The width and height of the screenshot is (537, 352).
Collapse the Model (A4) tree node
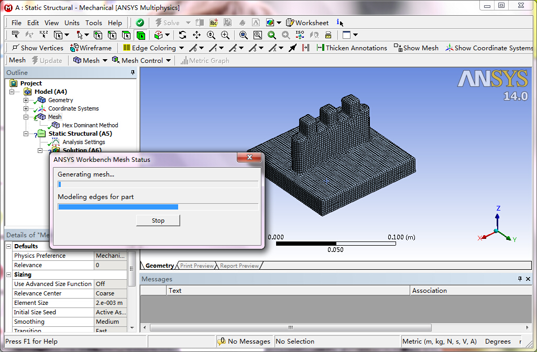pyautogui.click(x=12, y=91)
